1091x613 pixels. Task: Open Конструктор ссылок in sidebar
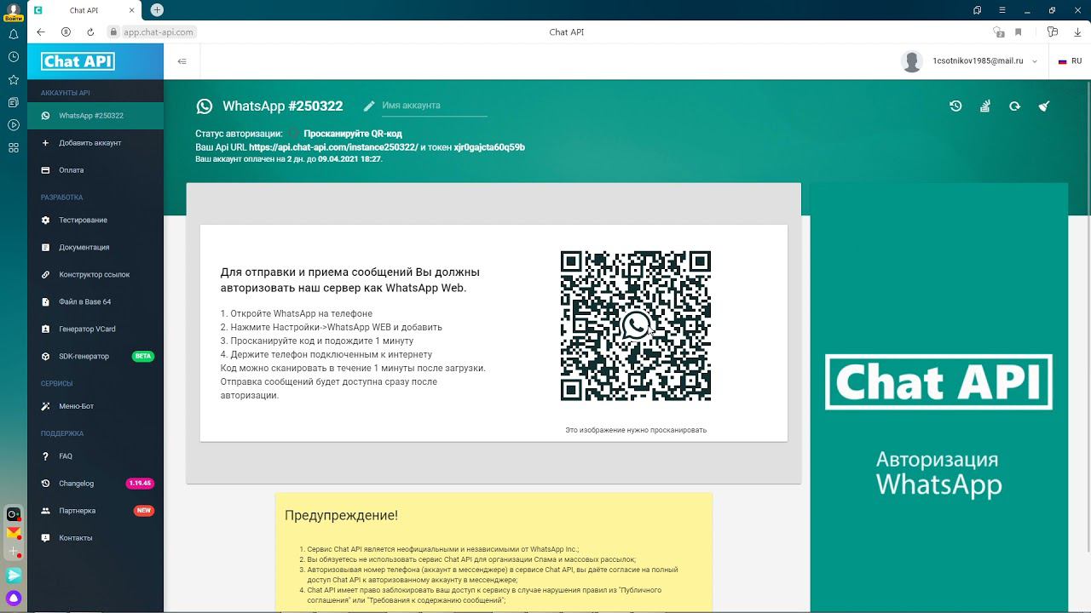pyautogui.click(x=95, y=275)
